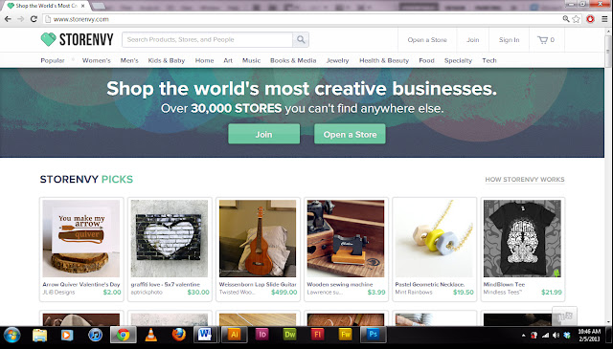Open the Wooden sewing machine product

[x=346, y=249]
